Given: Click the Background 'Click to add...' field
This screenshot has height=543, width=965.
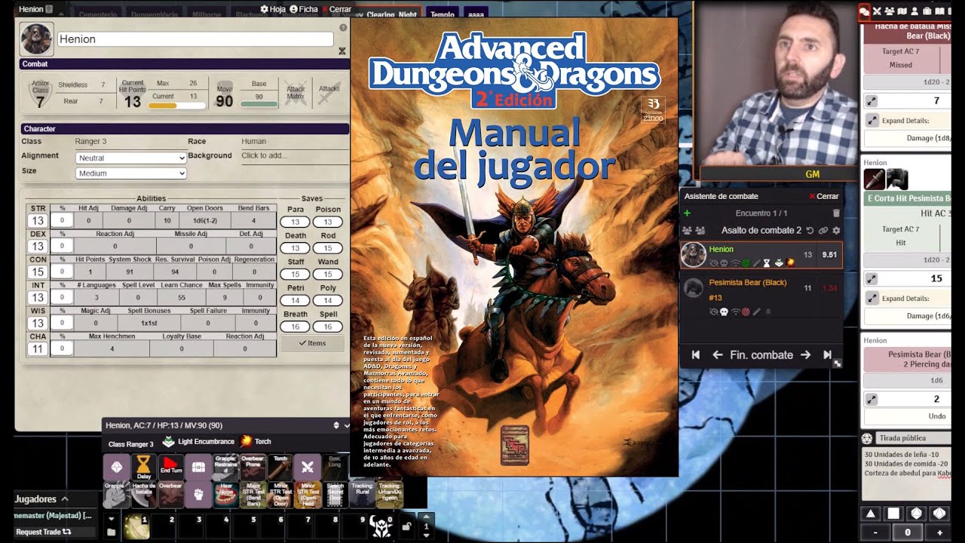Looking at the screenshot, I should pos(294,156).
